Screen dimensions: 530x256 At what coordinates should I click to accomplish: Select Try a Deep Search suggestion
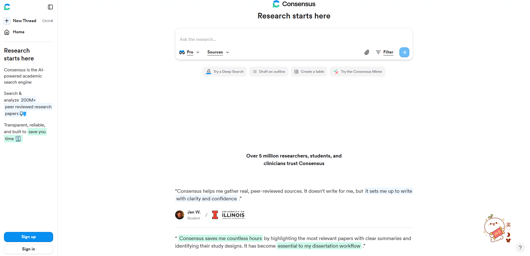point(224,72)
